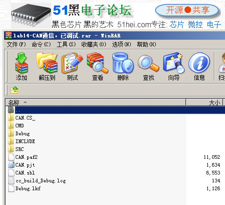Click the size value "1,126"

(x=213, y=188)
